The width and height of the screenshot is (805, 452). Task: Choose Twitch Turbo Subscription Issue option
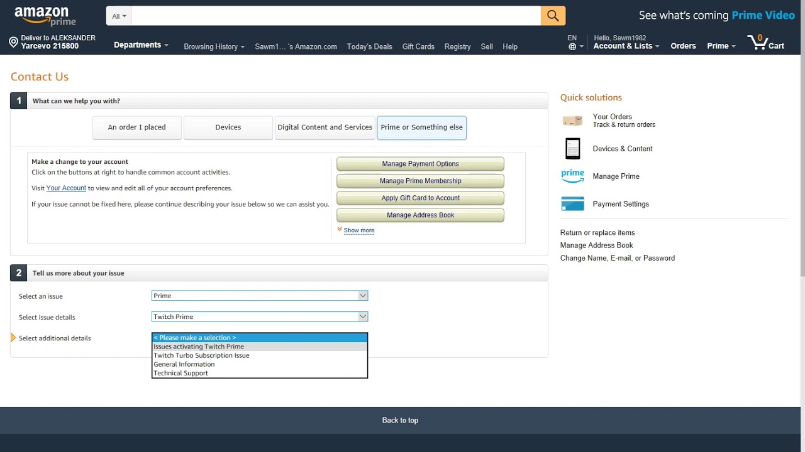tap(260, 355)
